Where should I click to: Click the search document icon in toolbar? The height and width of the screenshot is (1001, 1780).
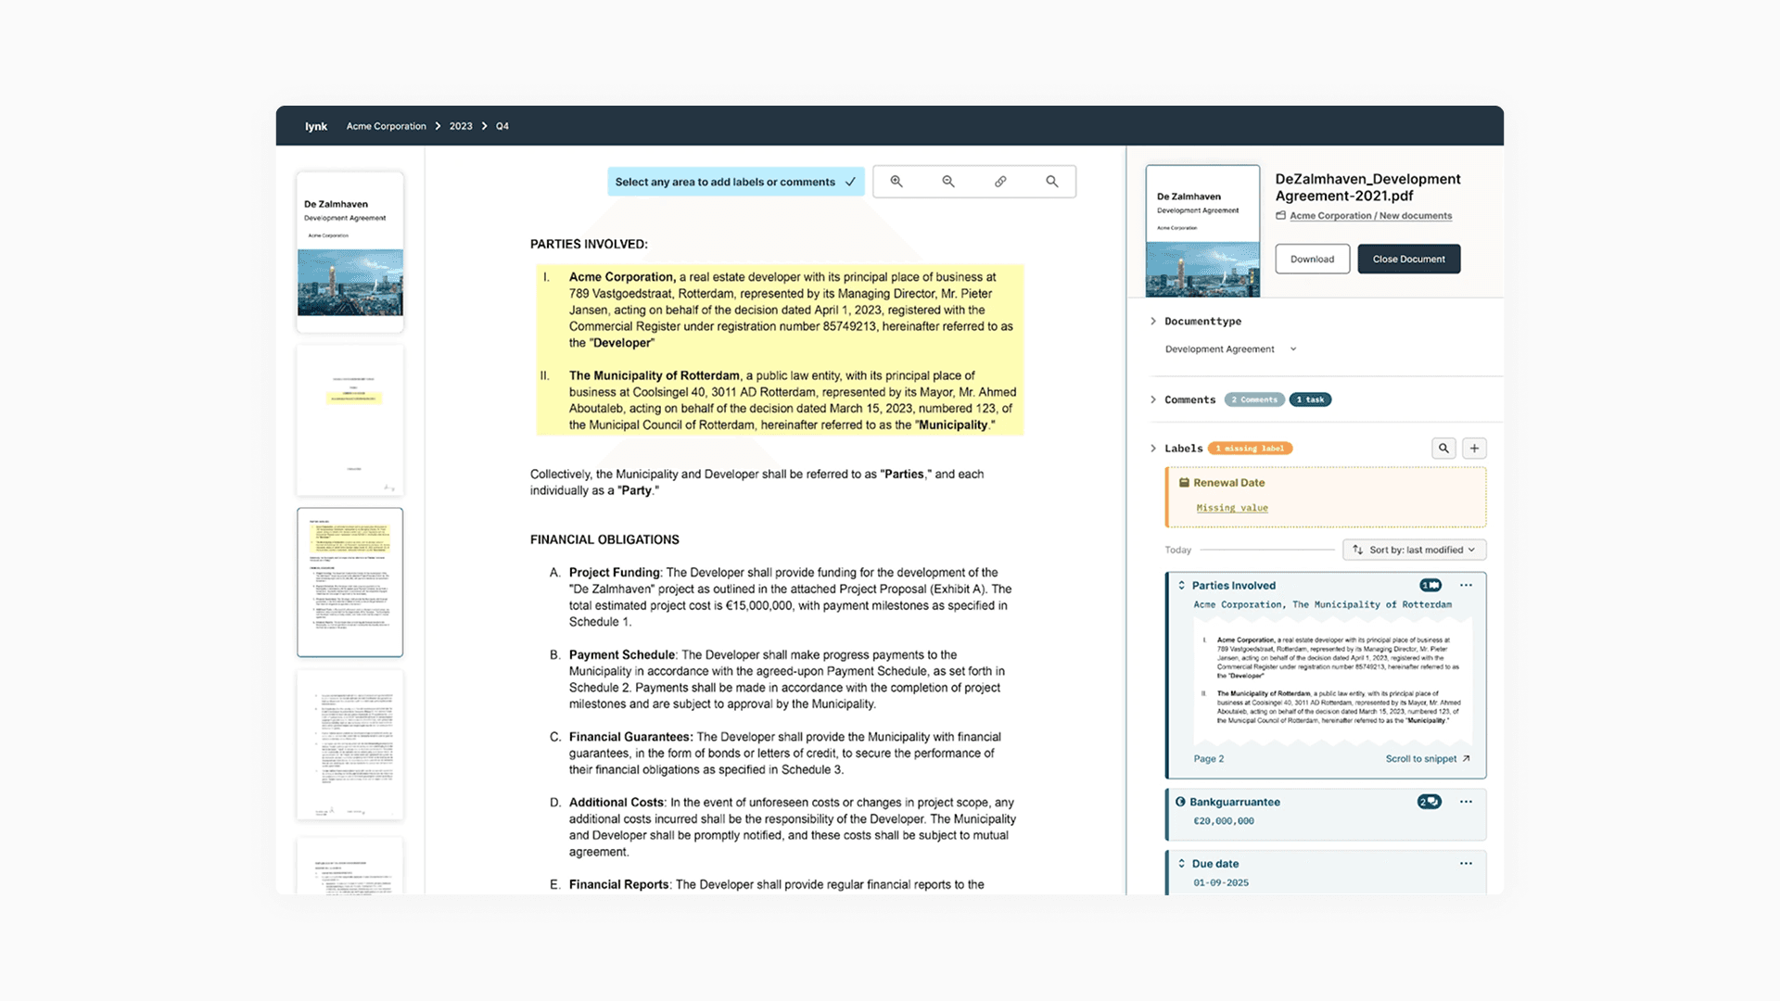pyautogui.click(x=1052, y=182)
